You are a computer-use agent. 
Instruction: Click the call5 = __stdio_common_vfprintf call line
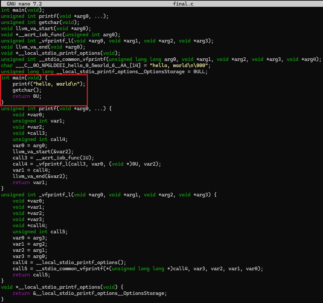click(138, 269)
